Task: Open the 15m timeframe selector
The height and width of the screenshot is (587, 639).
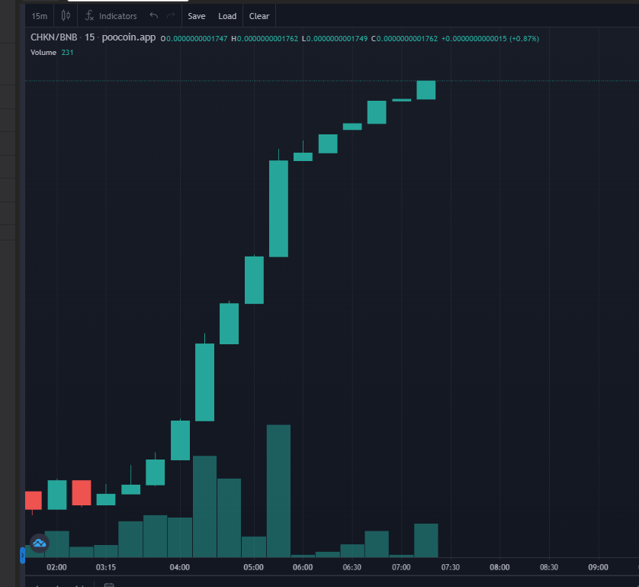Action: (x=40, y=16)
